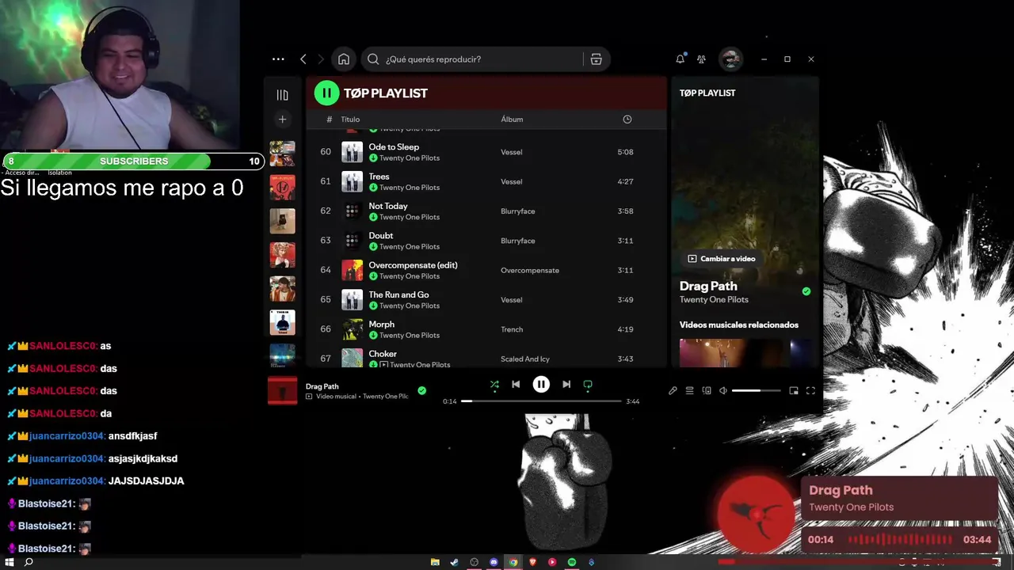The height and width of the screenshot is (570, 1014).
Task: Toggle shuffle in the player bar
Action: click(494, 385)
